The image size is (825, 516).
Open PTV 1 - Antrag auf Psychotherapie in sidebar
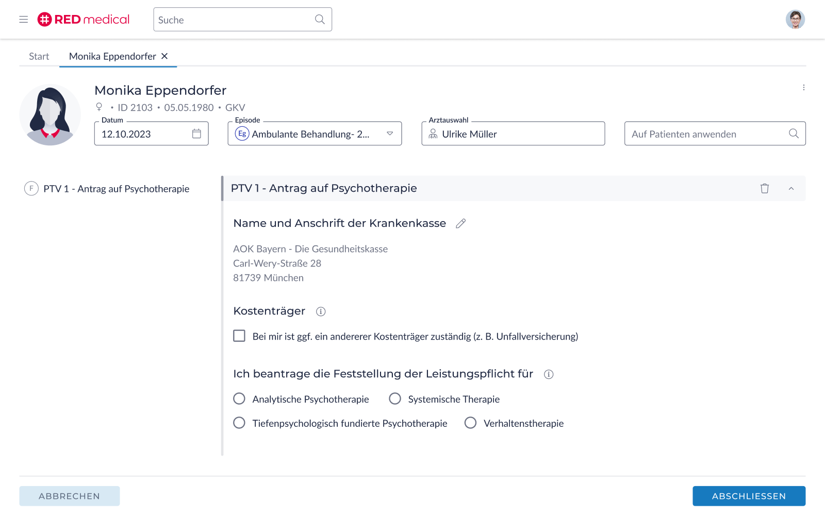[x=117, y=189]
